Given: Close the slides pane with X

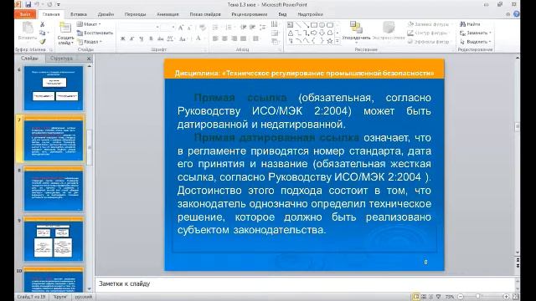Looking at the screenshot, I should pyautogui.click(x=89, y=59).
